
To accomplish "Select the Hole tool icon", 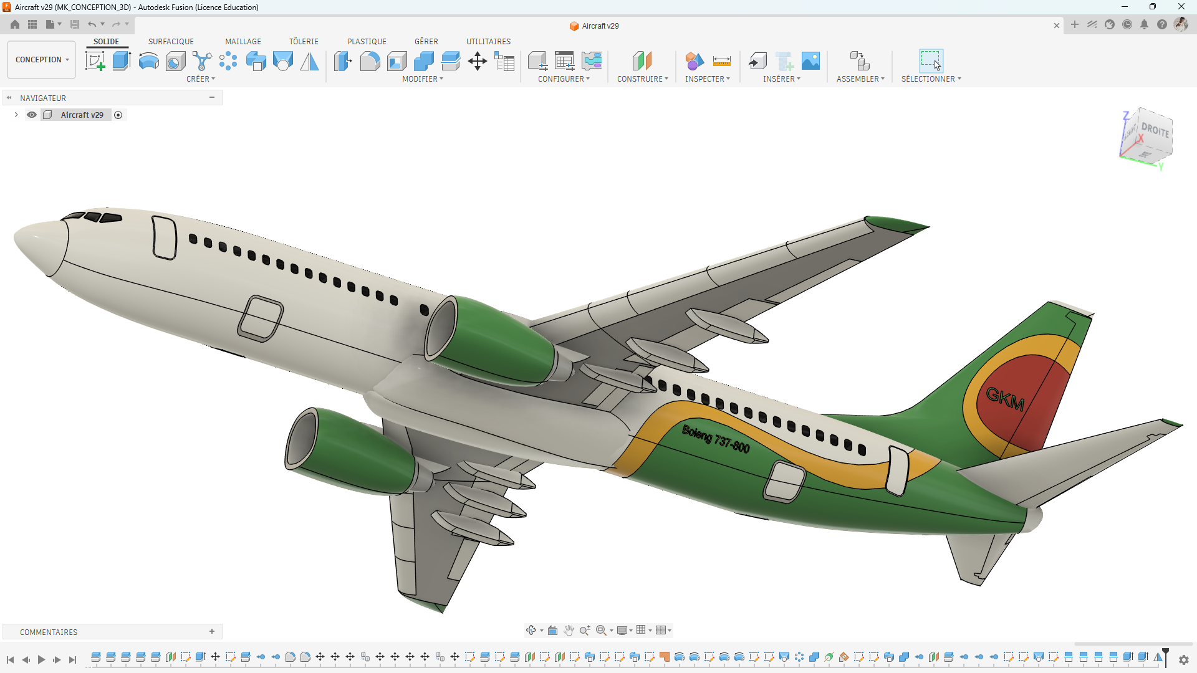I will click(175, 61).
